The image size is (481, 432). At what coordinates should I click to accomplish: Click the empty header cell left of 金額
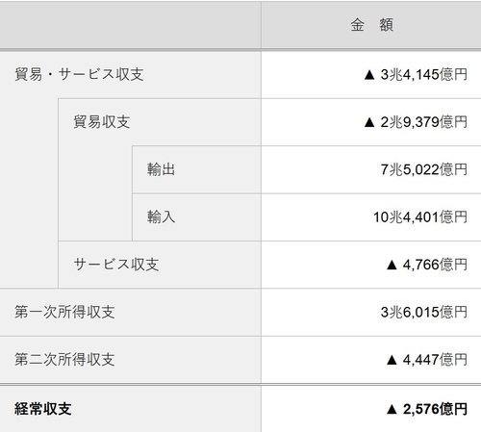[130, 25]
